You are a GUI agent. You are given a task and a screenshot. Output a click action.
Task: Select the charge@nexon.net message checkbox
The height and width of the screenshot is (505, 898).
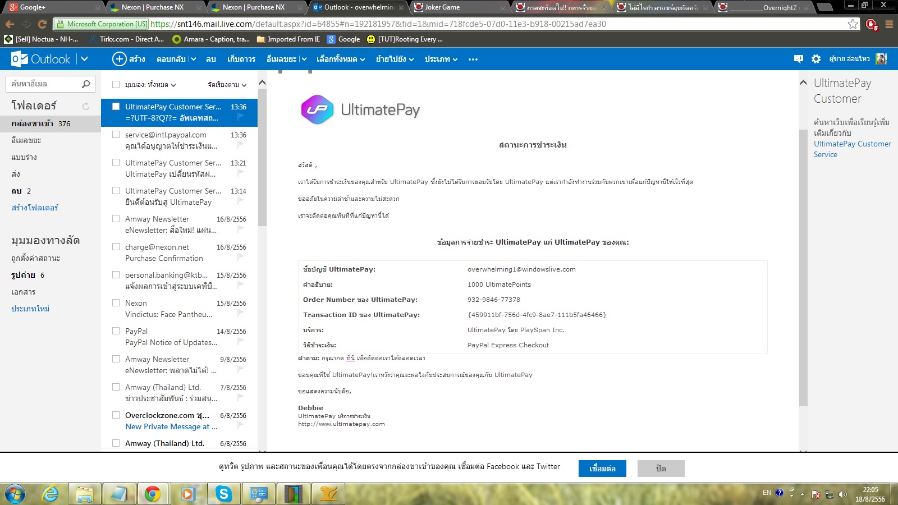tap(116, 247)
